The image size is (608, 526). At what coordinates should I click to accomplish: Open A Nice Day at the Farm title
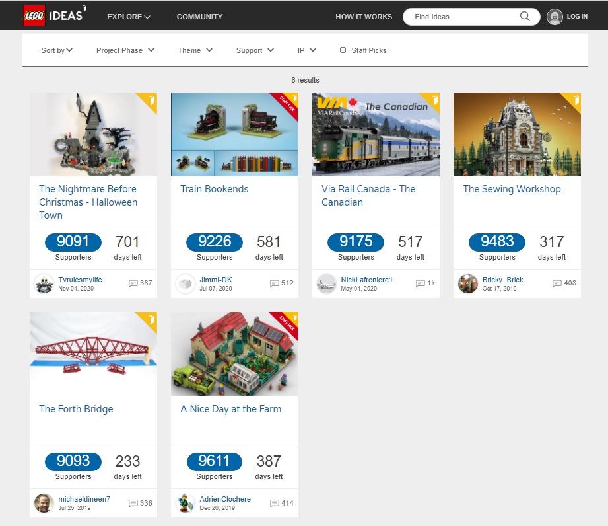pos(230,409)
